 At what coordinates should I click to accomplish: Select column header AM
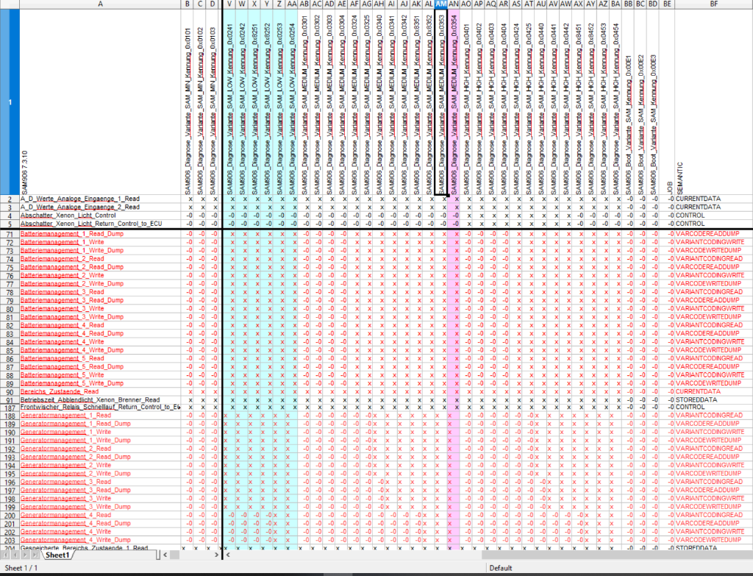440,4
